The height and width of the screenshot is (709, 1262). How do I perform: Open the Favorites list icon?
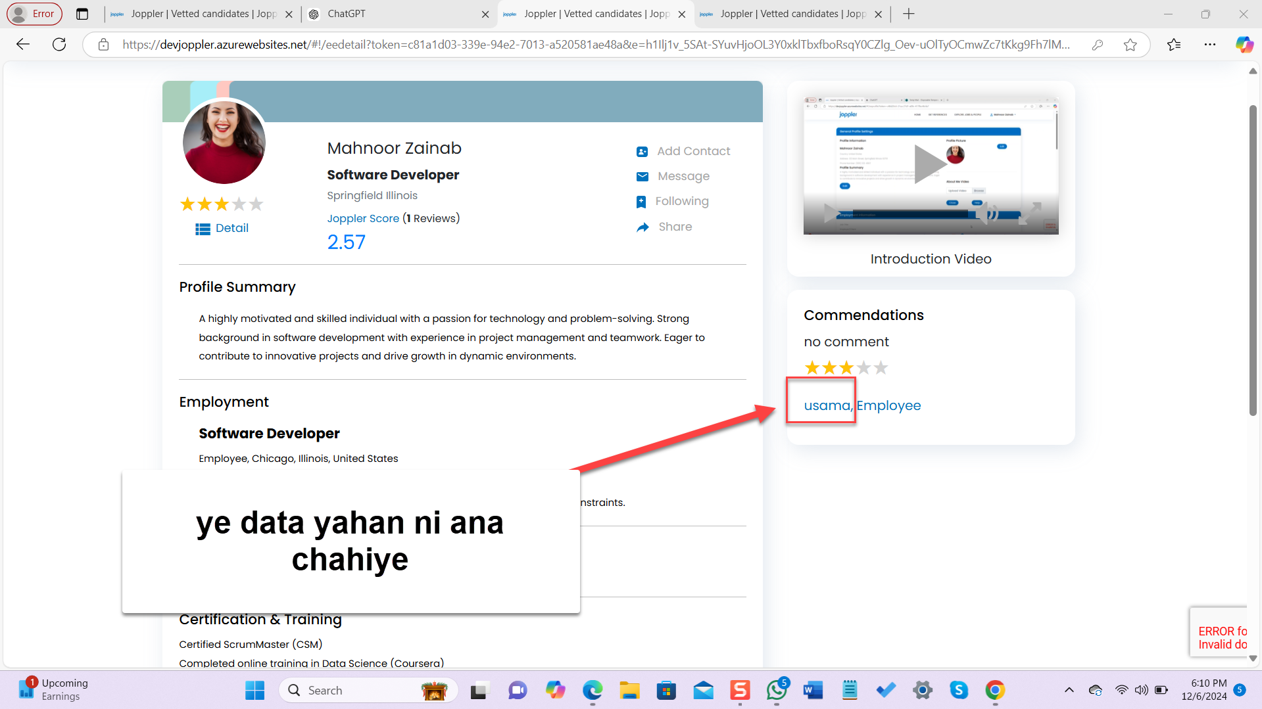pos(1174,45)
